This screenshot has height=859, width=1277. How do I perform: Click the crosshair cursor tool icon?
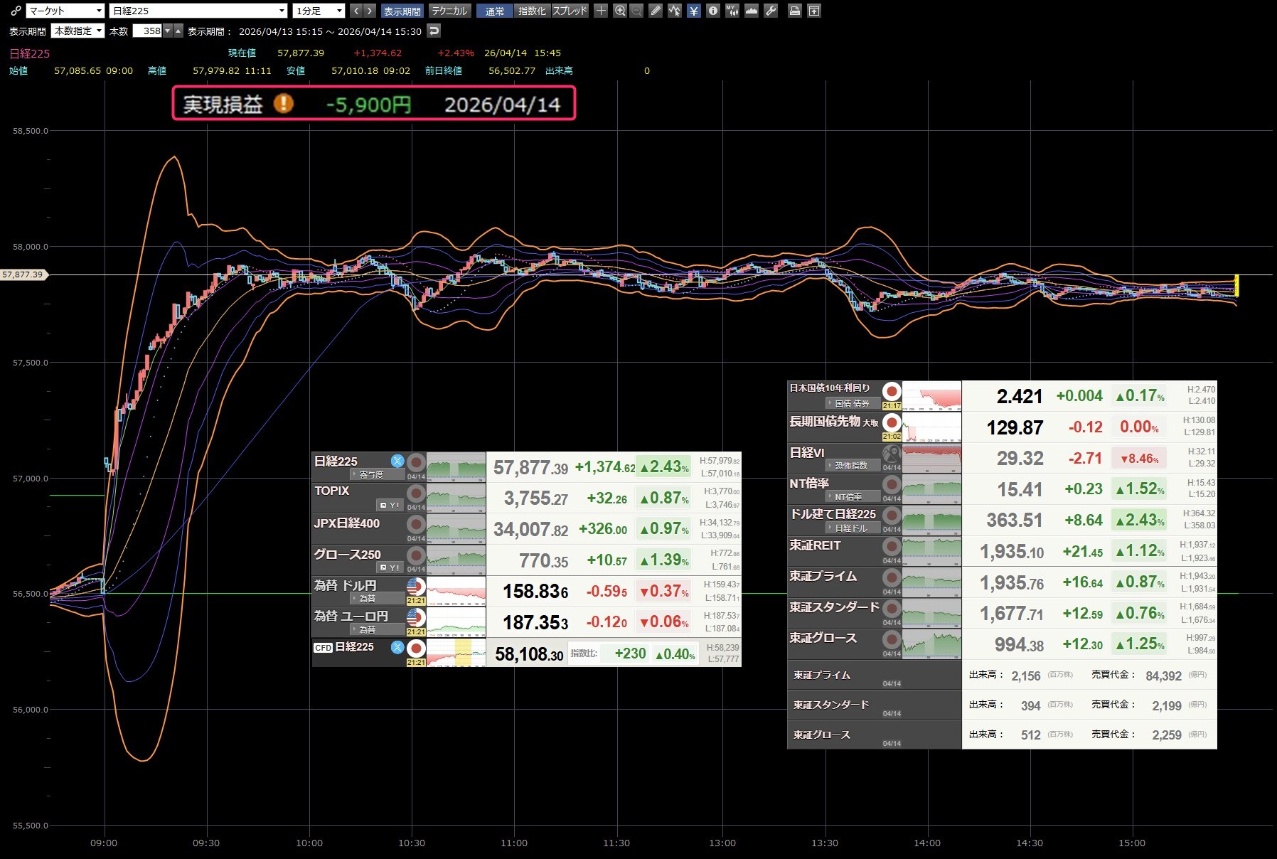pyautogui.click(x=601, y=11)
